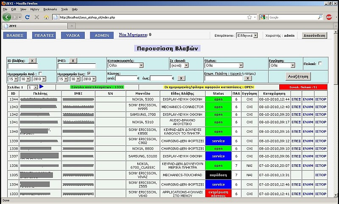The height and width of the screenshot is (204, 339).
Task: Click the Αναζήτηση search button
Action: pos(298,76)
